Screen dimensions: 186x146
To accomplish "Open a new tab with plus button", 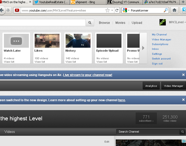I will pos(183,2).
